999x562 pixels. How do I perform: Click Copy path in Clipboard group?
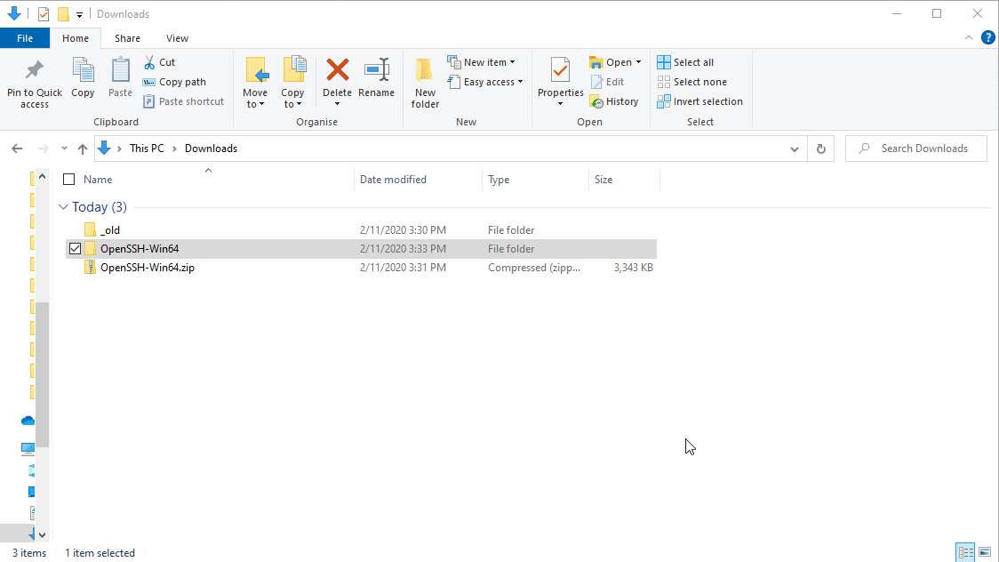174,82
